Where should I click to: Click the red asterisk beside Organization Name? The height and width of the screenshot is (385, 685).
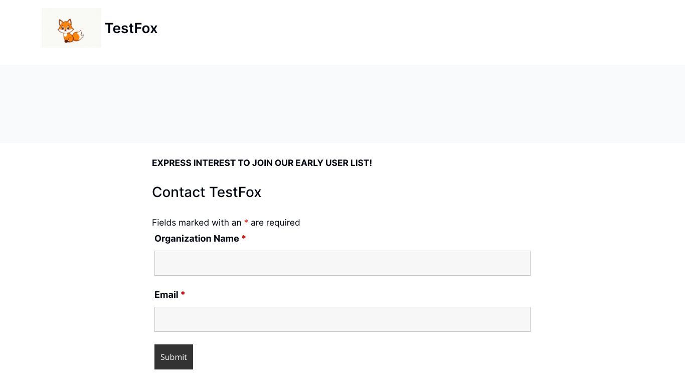[x=244, y=238]
